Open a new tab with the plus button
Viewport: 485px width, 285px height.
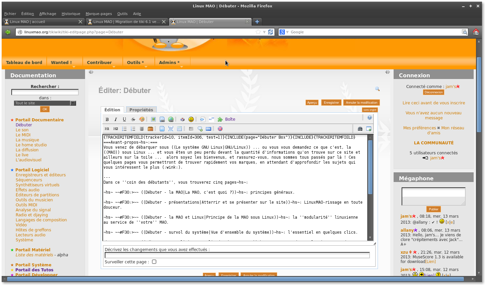pyautogui.click(x=257, y=22)
